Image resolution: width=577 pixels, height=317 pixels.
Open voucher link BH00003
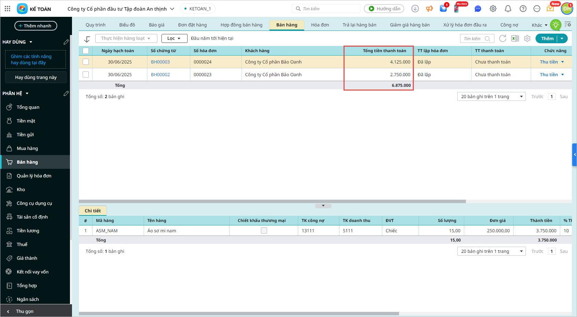(160, 62)
